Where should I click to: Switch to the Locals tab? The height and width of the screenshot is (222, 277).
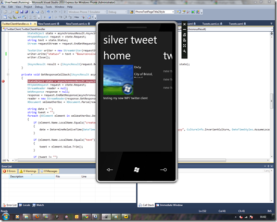pos(24,205)
